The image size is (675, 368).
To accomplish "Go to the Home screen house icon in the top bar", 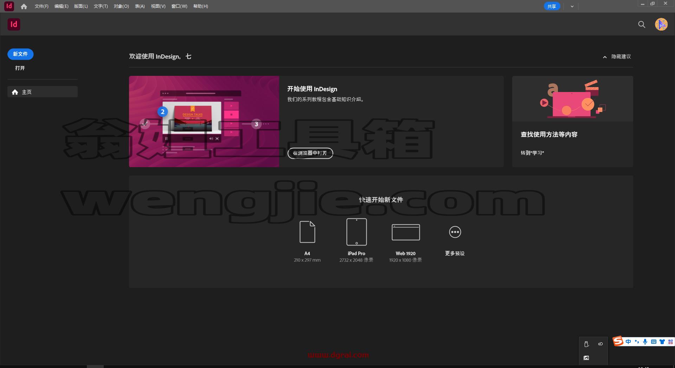I will coord(24,6).
